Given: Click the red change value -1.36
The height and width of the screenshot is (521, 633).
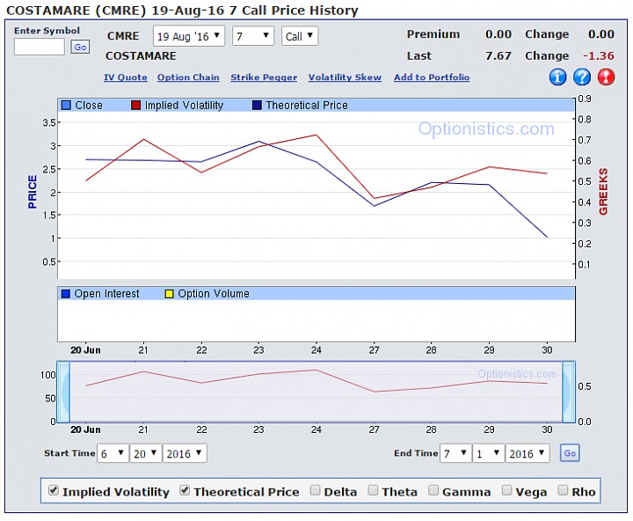Looking at the screenshot, I should 599,55.
